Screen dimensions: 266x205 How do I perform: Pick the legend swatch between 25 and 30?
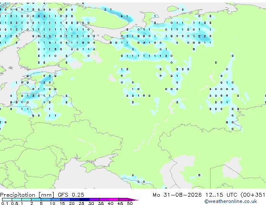[x=84, y=200]
